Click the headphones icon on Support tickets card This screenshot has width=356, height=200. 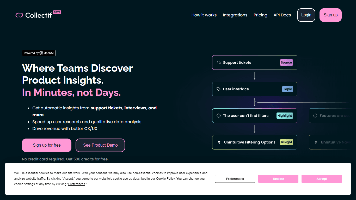coord(219,63)
